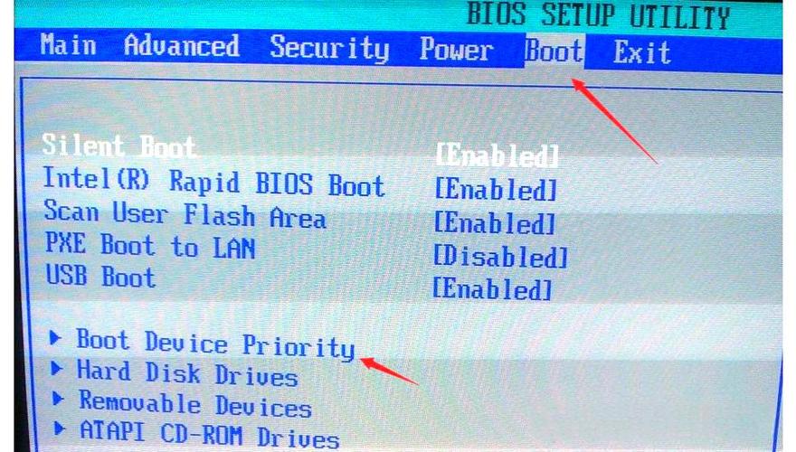796x452 pixels.
Task: Click triangle arrow beside Hard Disk Drives
Action: click(57, 369)
